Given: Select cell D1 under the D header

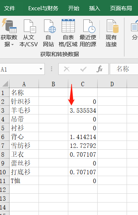Looking at the screenshot, I should pos(112,92).
